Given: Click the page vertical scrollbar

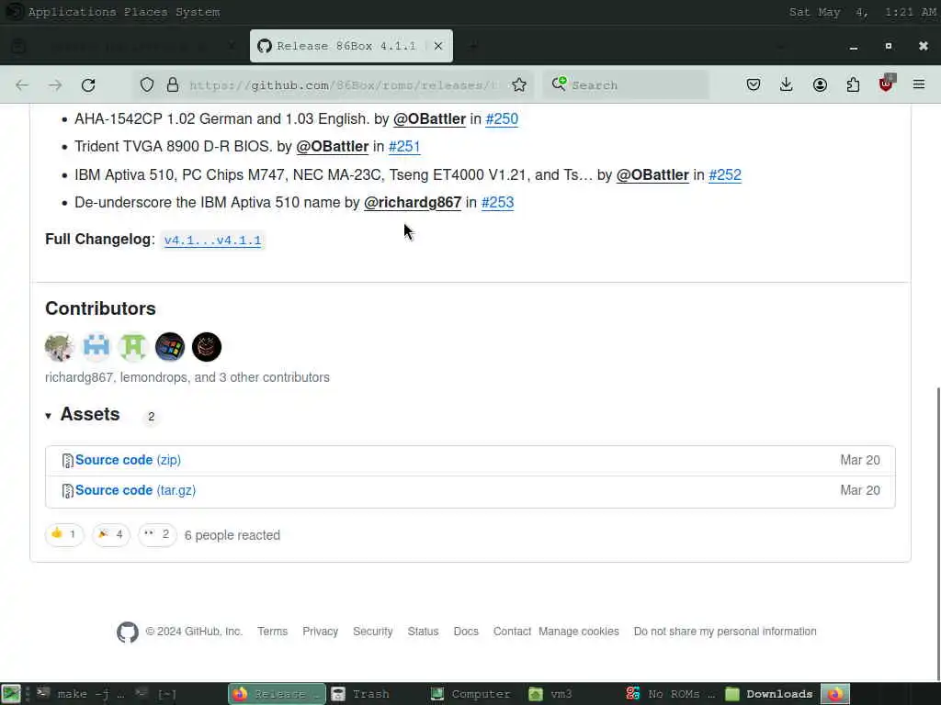Looking at the screenshot, I should 937,533.
